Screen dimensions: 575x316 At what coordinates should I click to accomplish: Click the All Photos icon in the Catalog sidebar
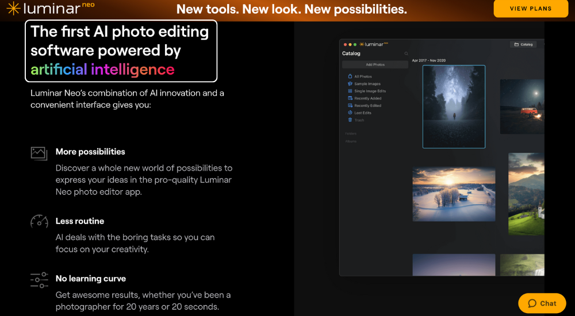click(x=350, y=76)
